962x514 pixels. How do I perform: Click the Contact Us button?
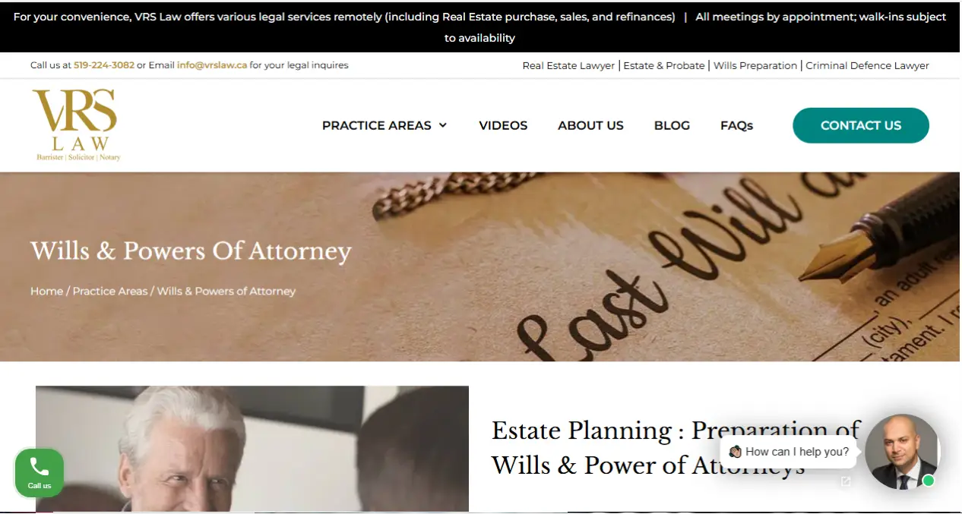tap(861, 125)
